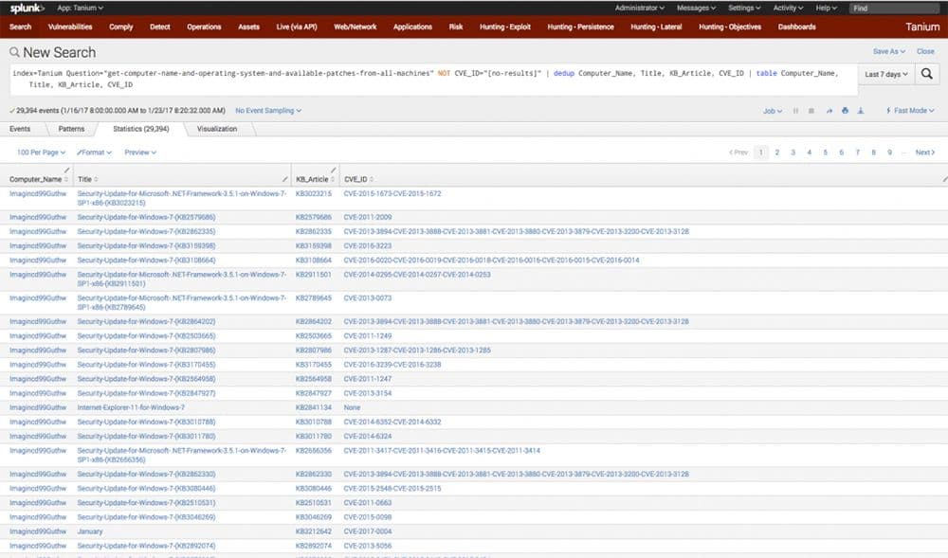The image size is (948, 558).
Task: Switch to Events tab
Action: (x=20, y=129)
